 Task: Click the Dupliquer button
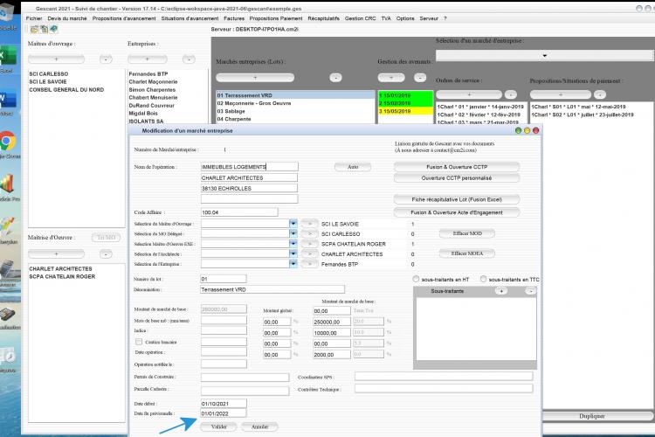(x=591, y=416)
